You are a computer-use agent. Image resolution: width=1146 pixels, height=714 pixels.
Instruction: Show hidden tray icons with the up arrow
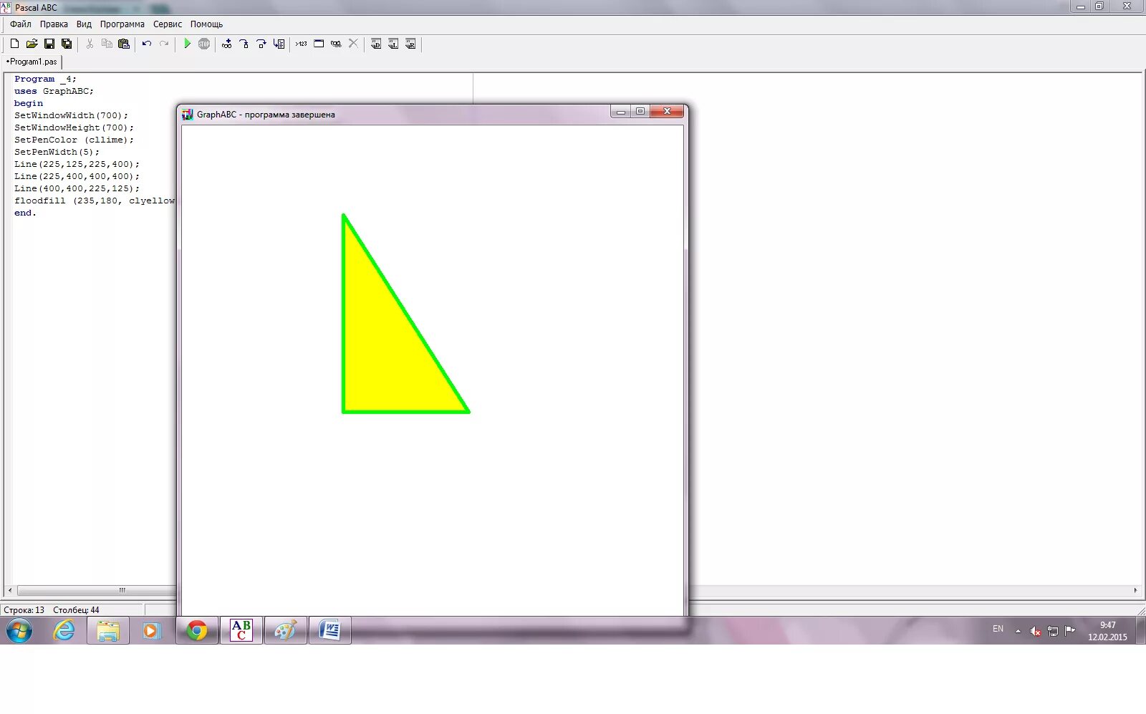[x=1018, y=631]
